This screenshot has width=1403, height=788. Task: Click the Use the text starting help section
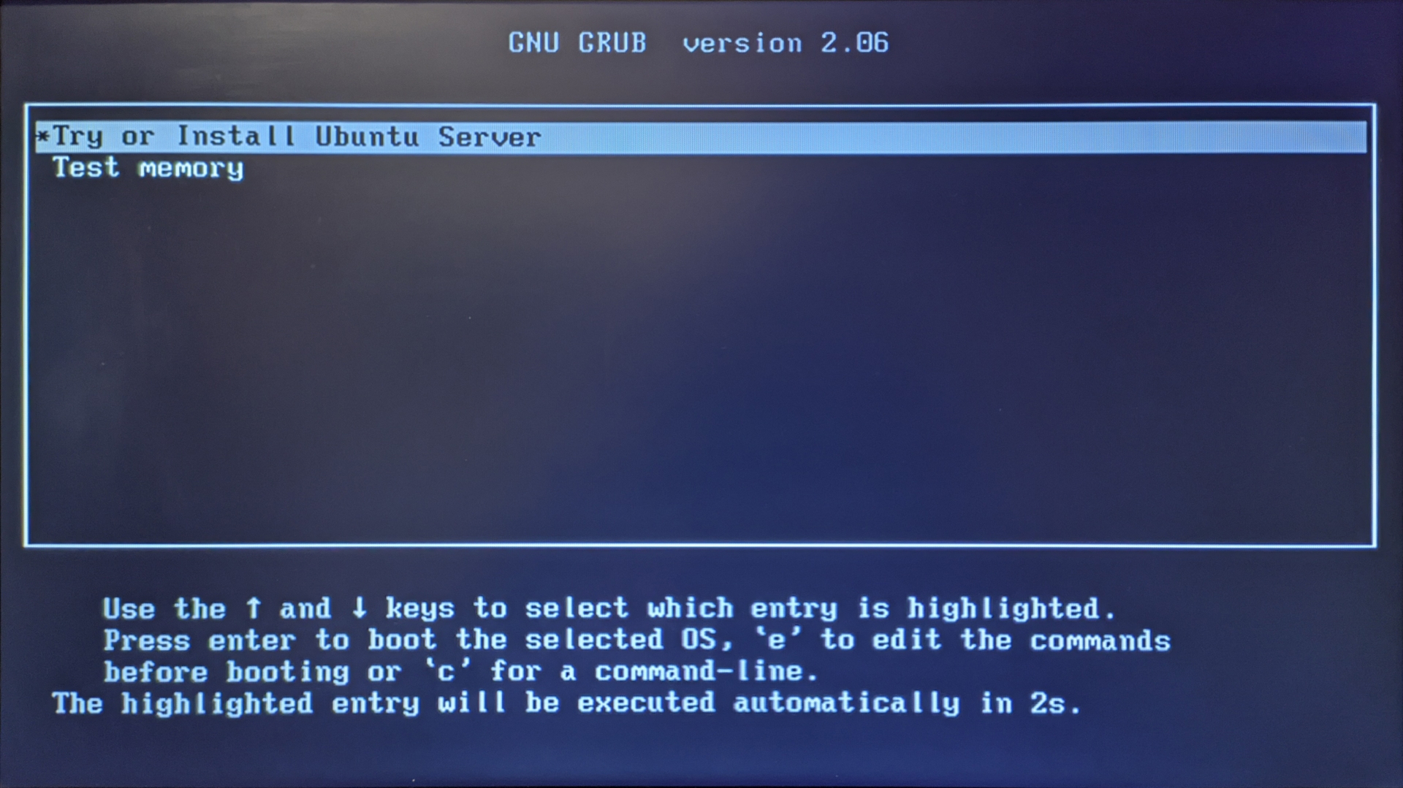tap(164, 608)
